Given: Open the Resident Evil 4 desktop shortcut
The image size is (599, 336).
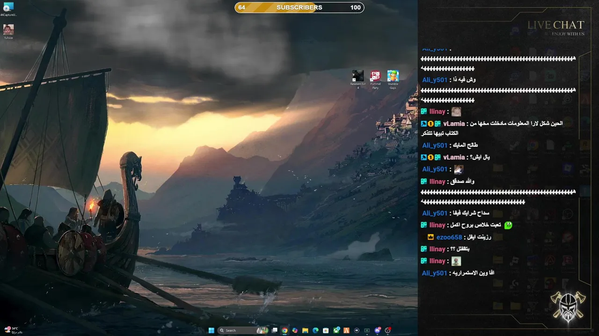Looking at the screenshot, I should pyautogui.click(x=358, y=79).
